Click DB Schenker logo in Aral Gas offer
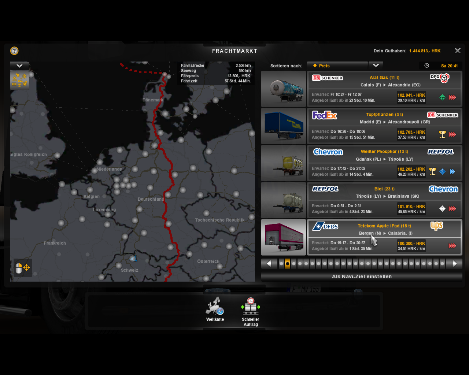Image resolution: width=469 pixels, height=375 pixels. click(328, 78)
